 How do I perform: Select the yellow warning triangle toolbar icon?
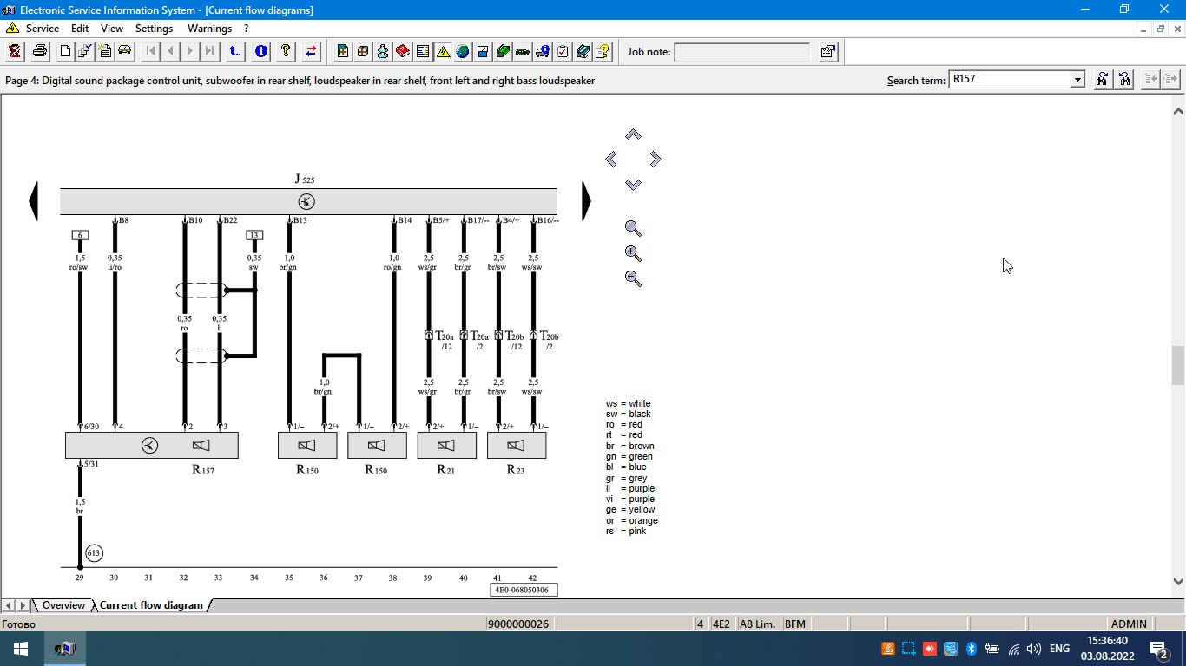tap(443, 51)
